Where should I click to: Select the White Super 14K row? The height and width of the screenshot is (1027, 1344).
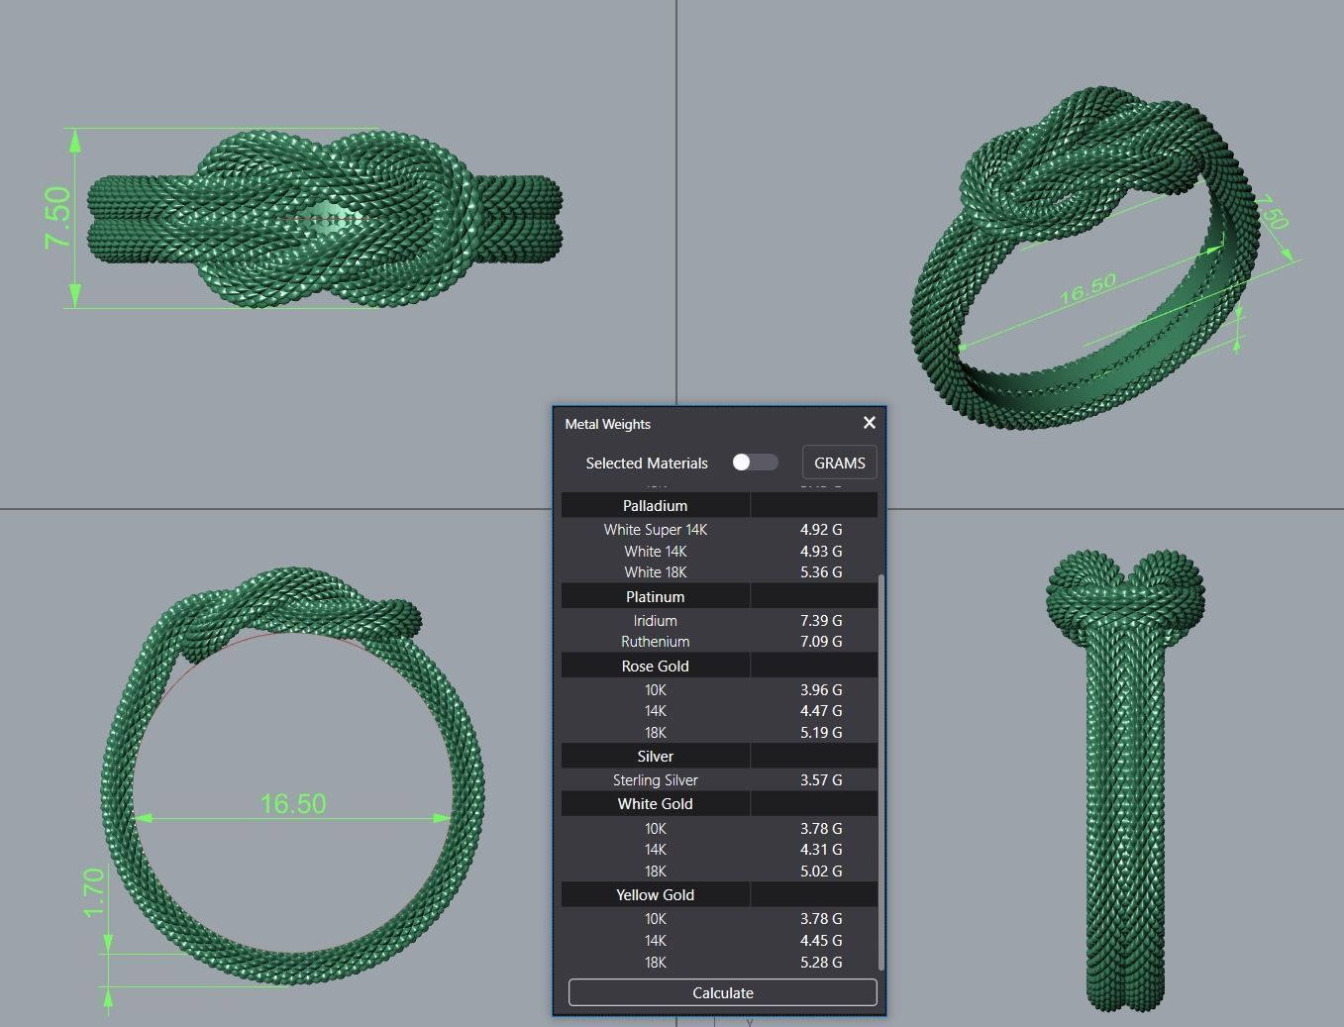(719, 530)
